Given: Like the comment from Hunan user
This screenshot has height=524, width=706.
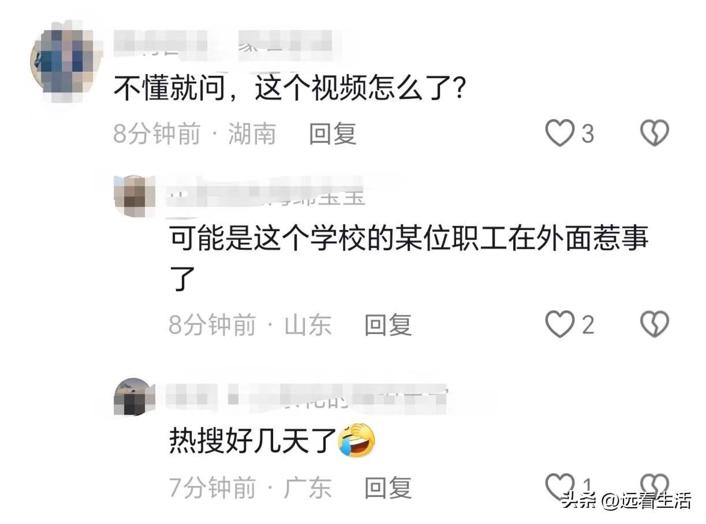Looking at the screenshot, I should (x=560, y=133).
